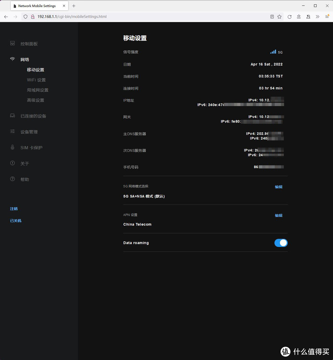Click 编辑 for 5G network mode
The width and height of the screenshot is (333, 360).
pos(279,187)
